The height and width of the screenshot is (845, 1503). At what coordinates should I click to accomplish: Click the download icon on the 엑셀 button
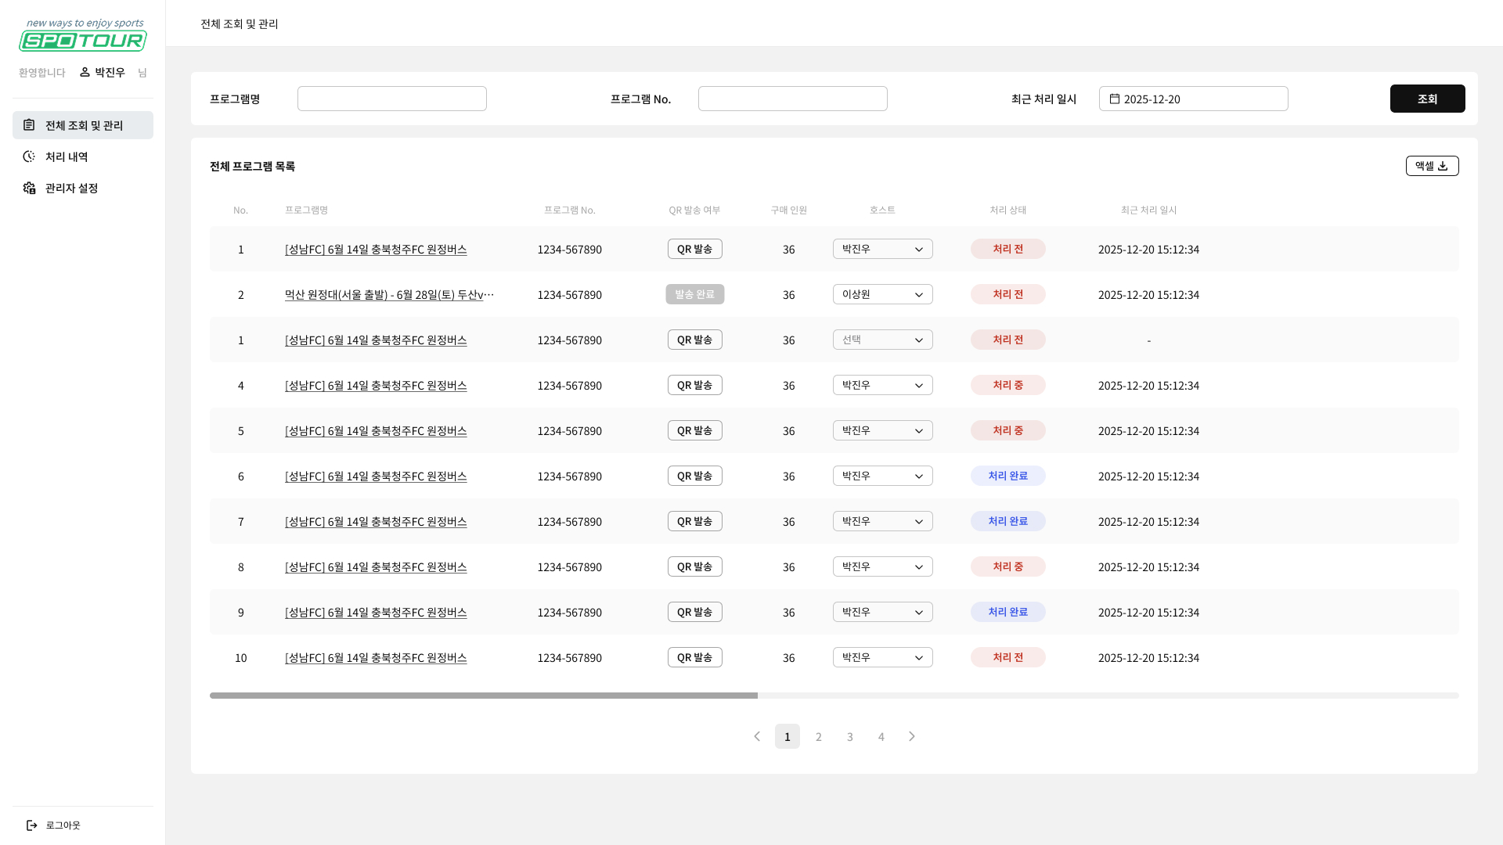pyautogui.click(x=1443, y=166)
